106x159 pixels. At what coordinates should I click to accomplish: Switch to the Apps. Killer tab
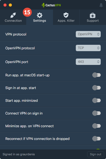tap(66, 17)
